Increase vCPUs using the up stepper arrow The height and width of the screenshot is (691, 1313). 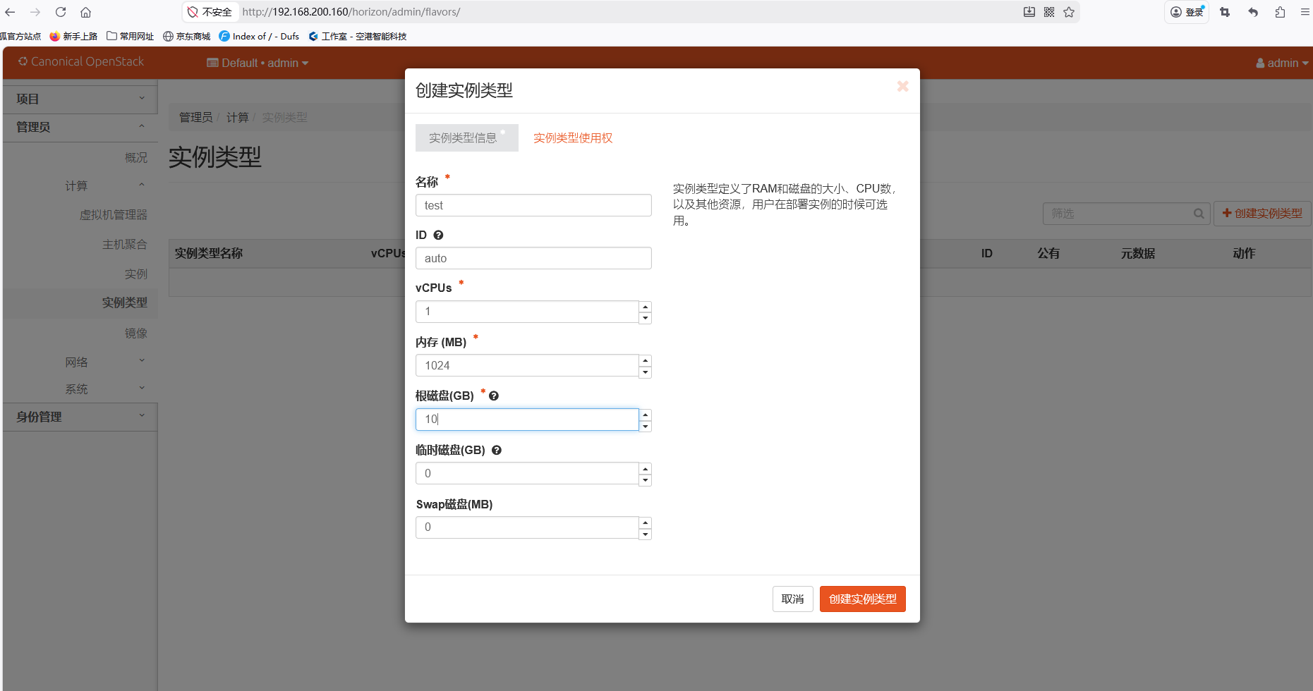click(645, 306)
